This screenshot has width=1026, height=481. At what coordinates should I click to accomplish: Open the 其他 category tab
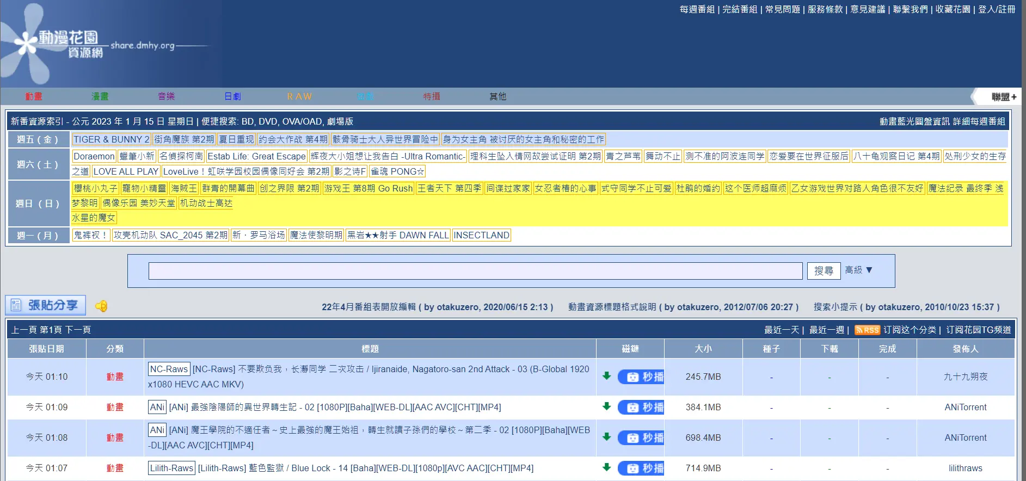497,96
